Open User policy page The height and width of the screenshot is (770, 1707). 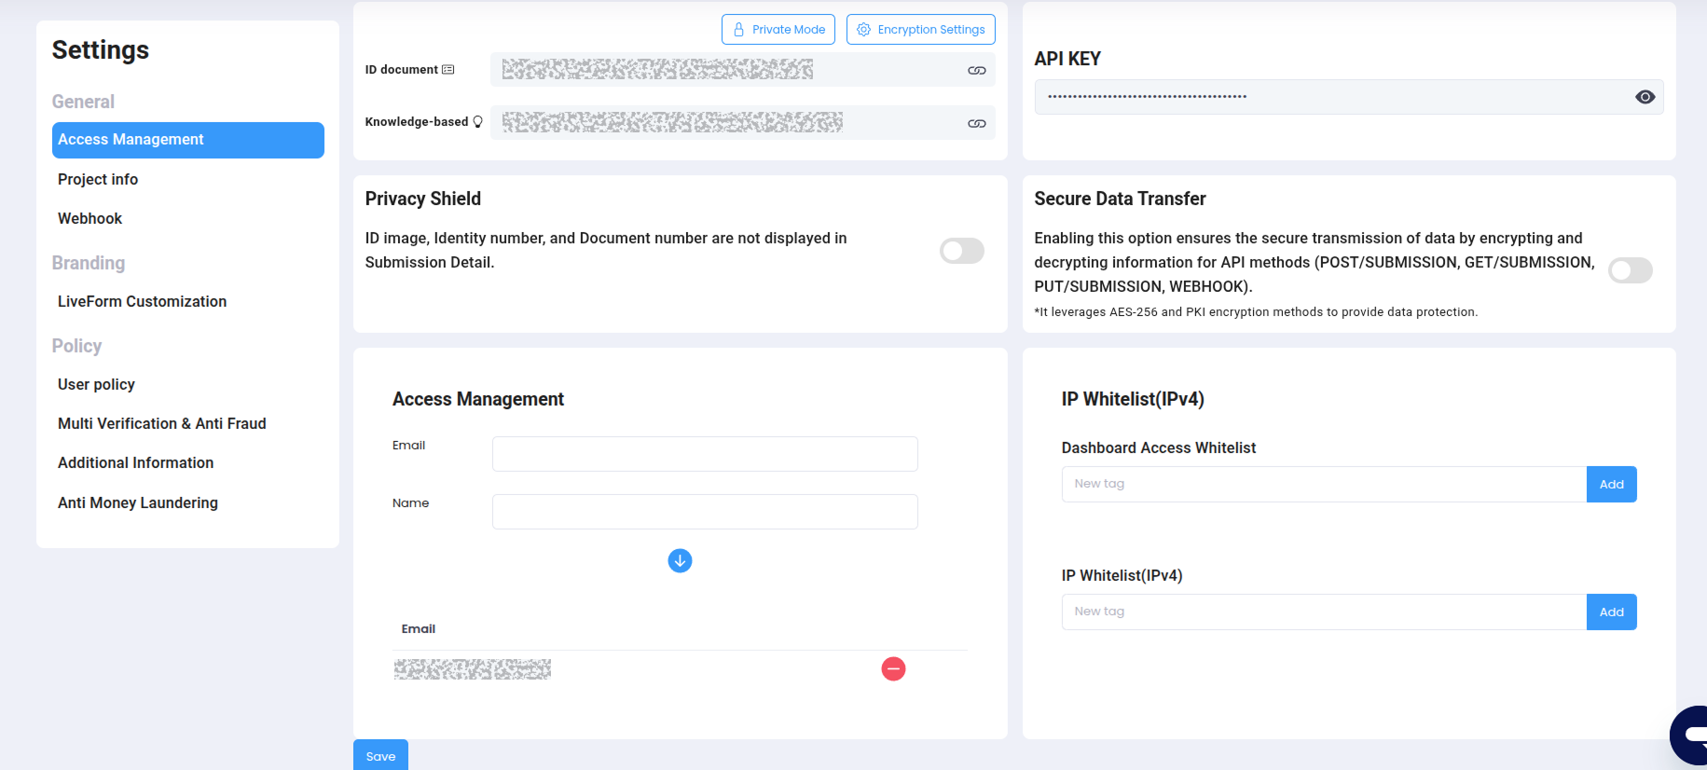96,384
